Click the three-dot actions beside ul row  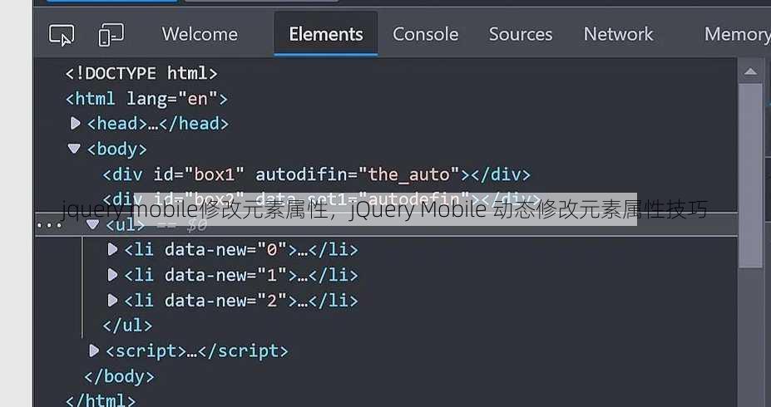point(49,225)
